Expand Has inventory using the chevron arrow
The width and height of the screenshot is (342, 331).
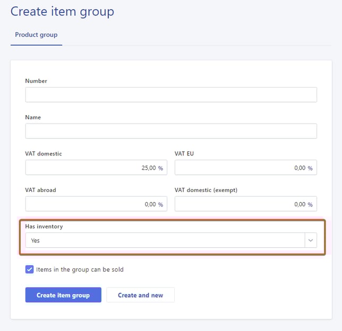pyautogui.click(x=311, y=240)
